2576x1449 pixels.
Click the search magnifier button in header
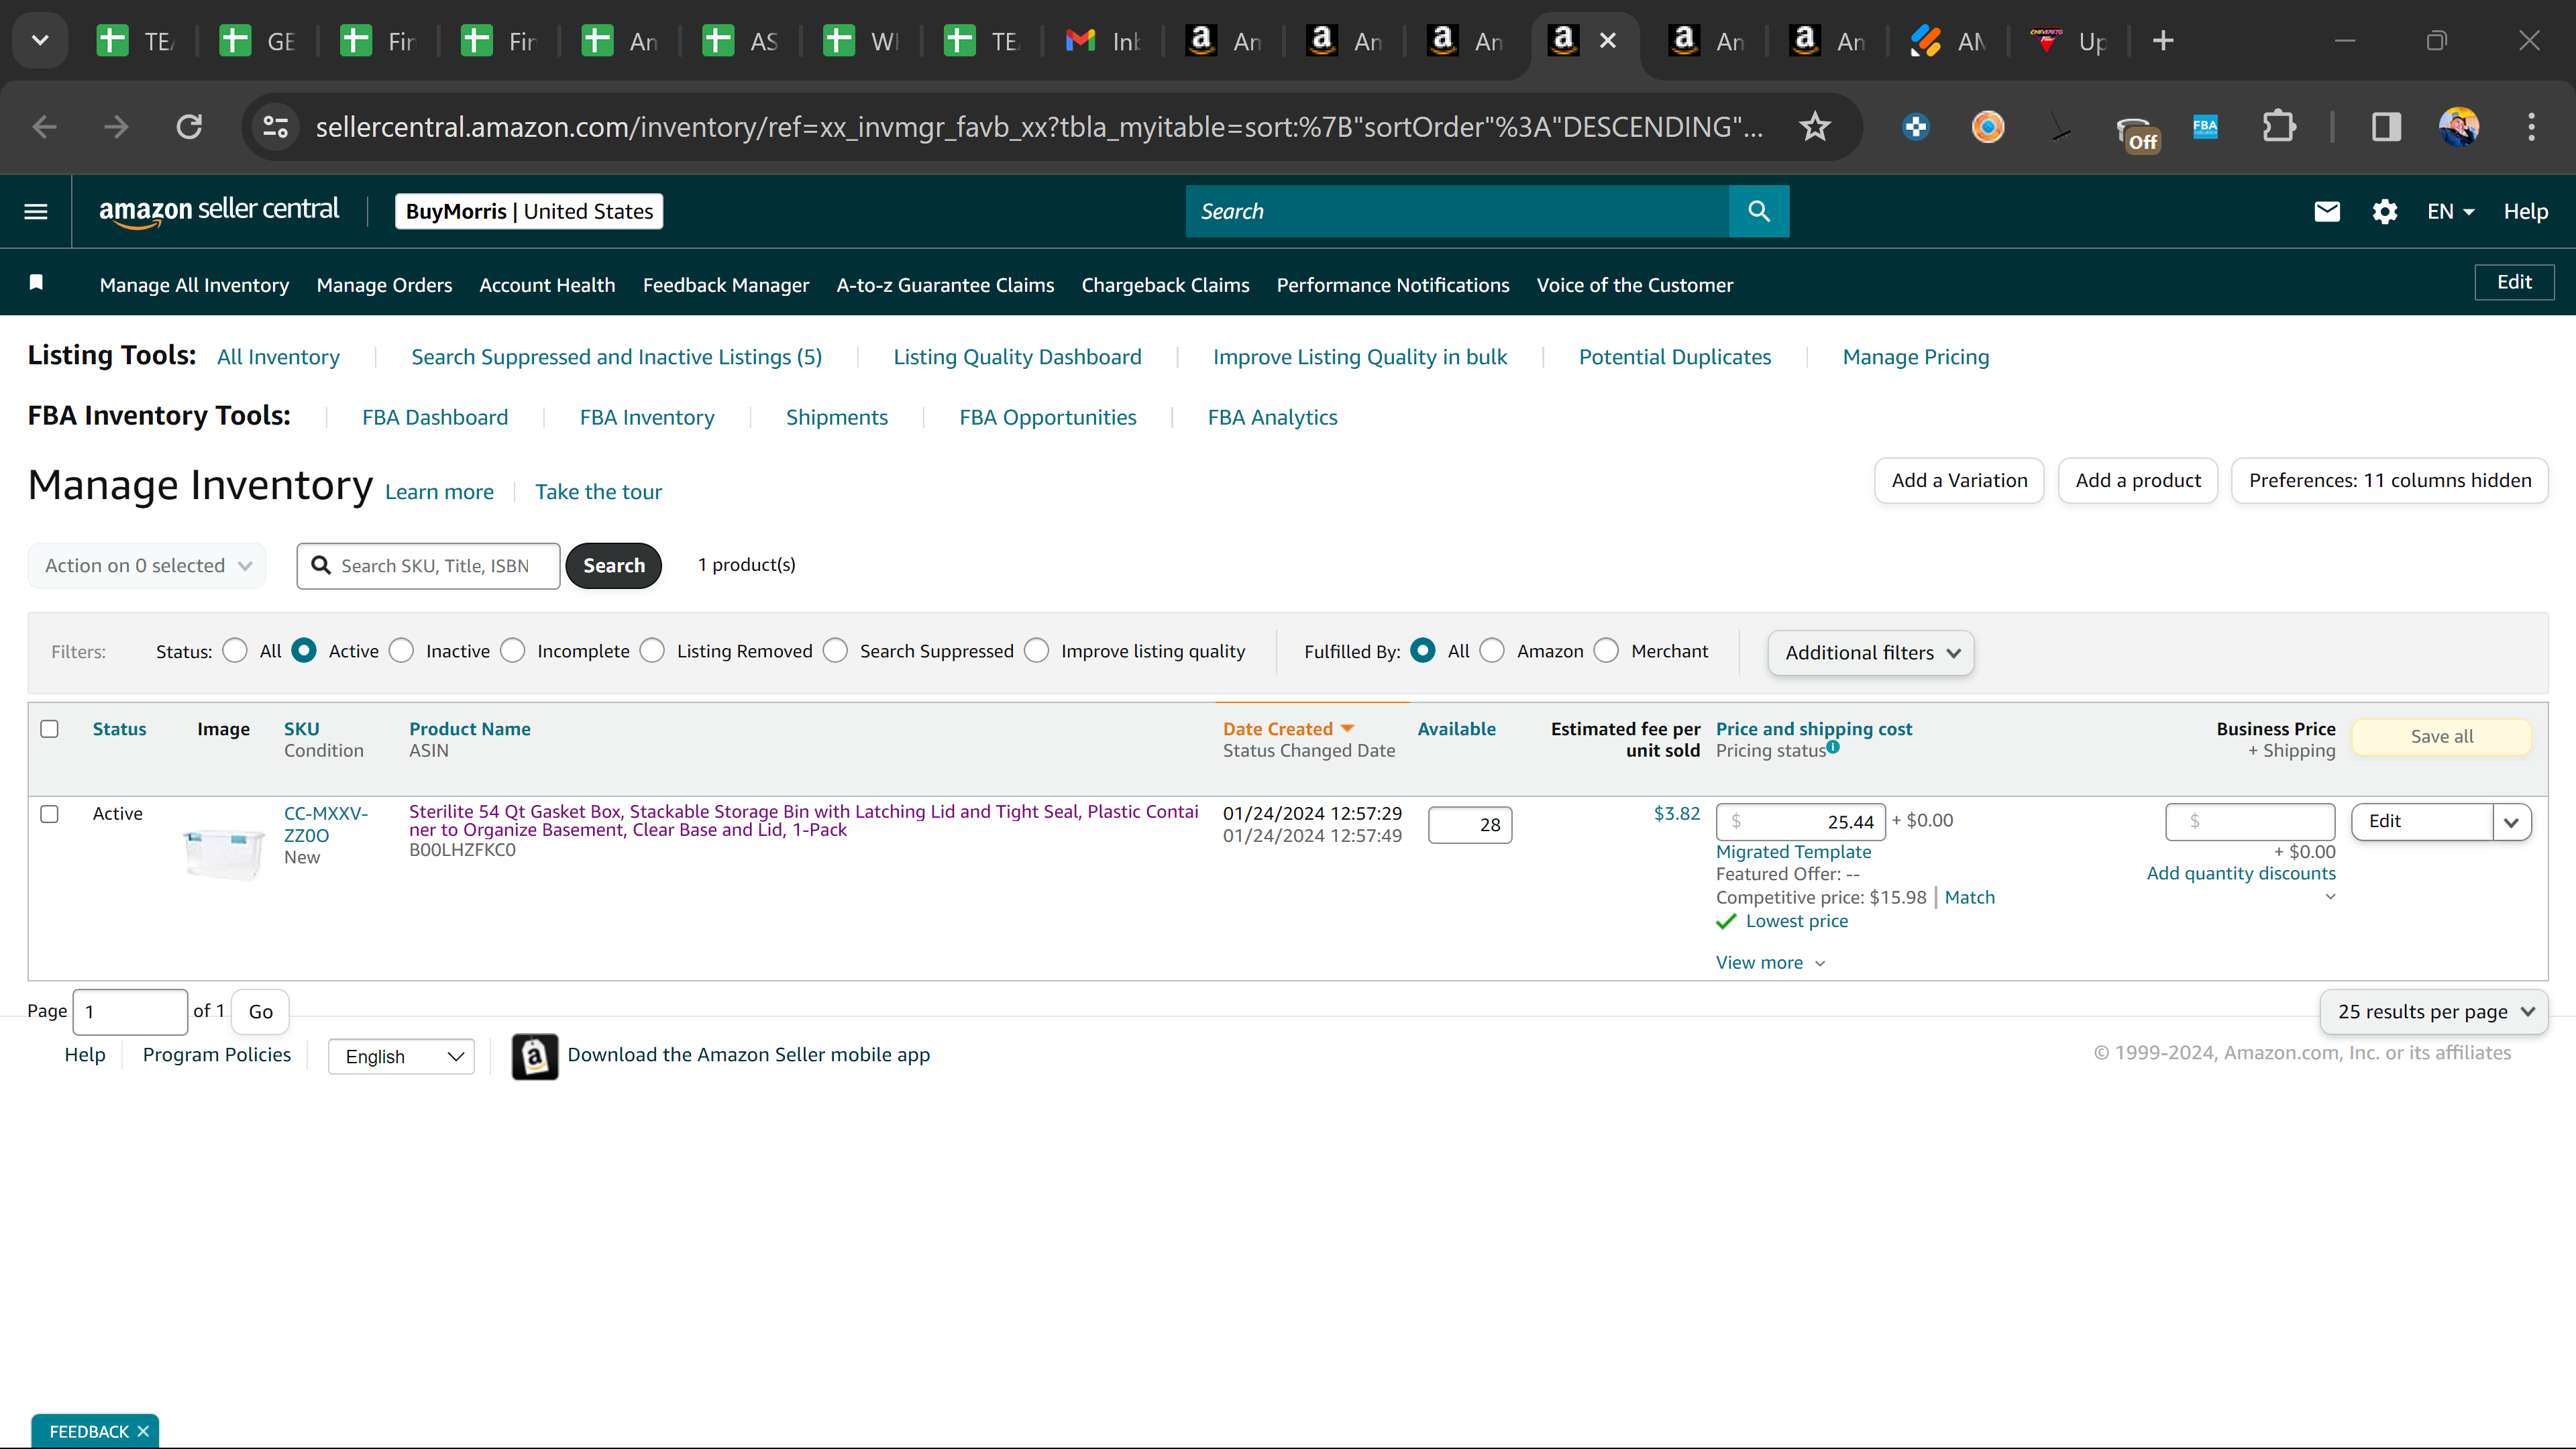[x=1758, y=211]
